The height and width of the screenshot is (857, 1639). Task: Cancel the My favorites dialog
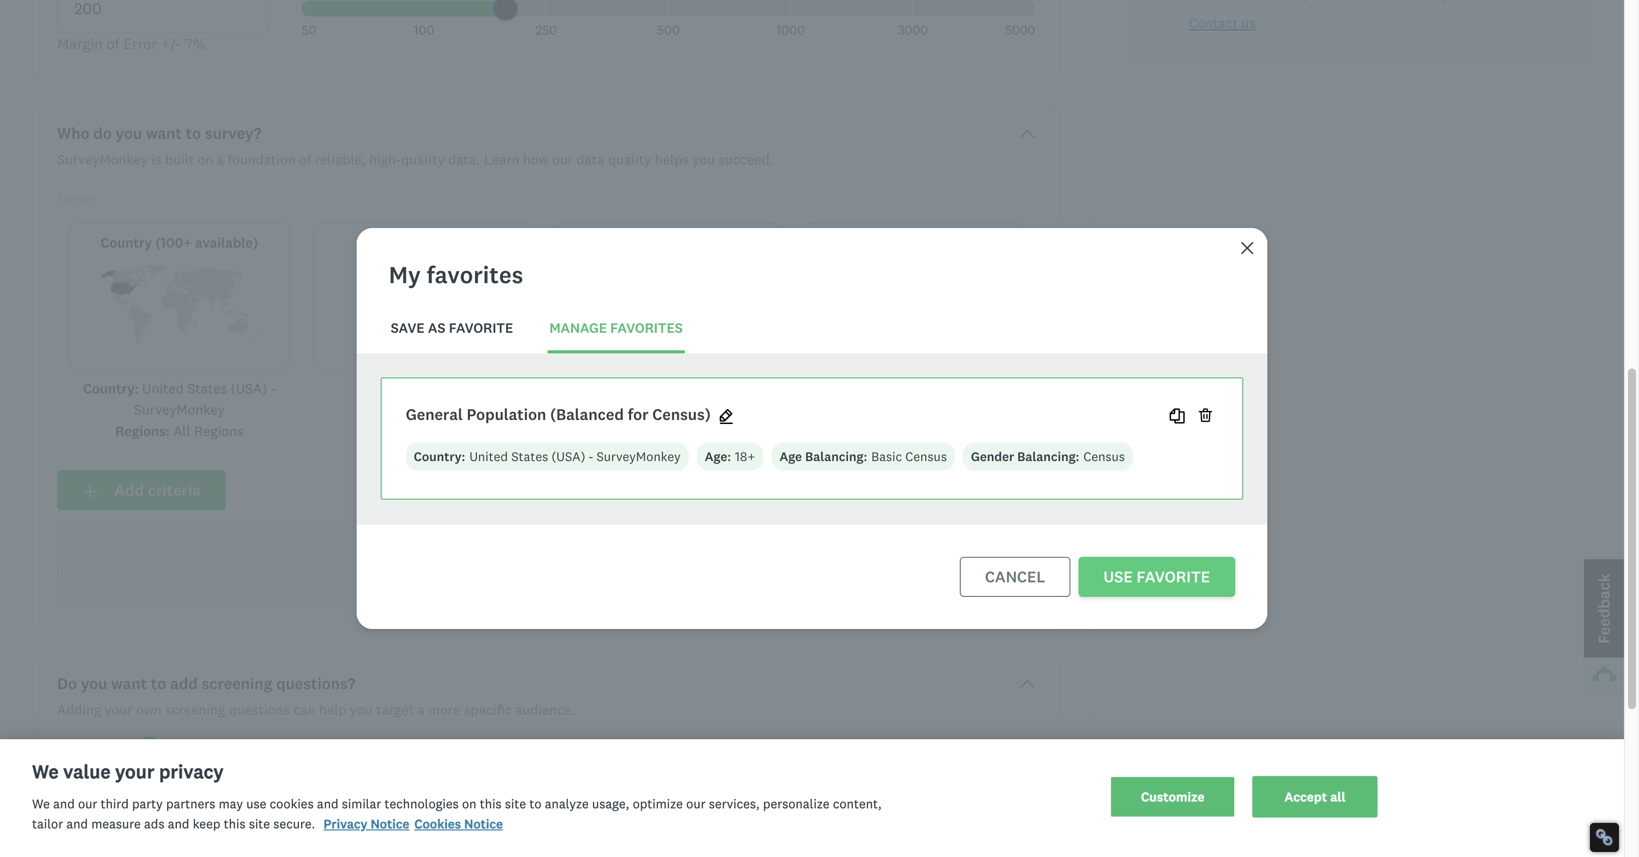[1014, 577]
